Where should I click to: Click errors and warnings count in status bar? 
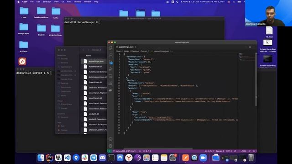[147, 151]
